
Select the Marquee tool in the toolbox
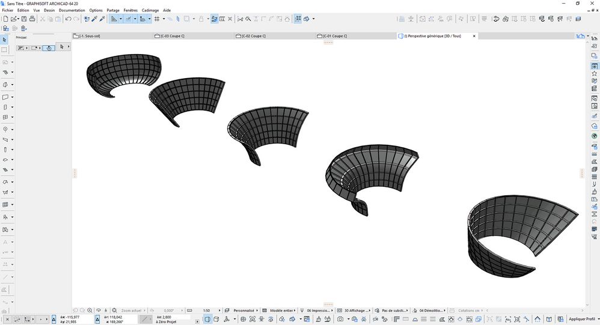click(5, 50)
